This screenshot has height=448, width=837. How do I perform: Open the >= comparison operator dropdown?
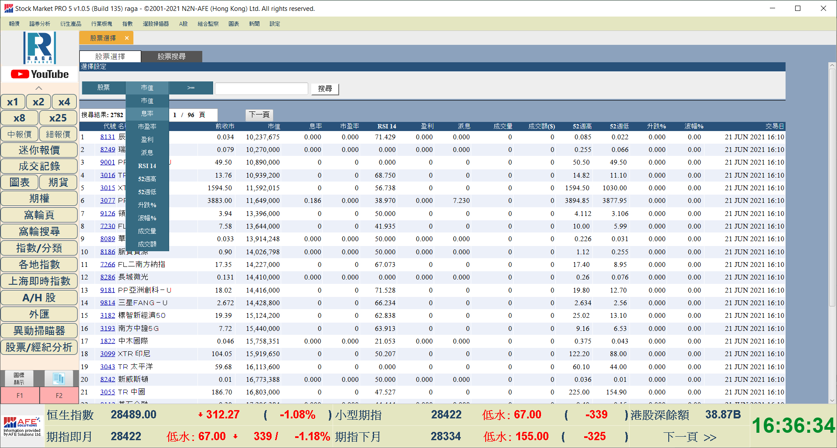point(191,88)
